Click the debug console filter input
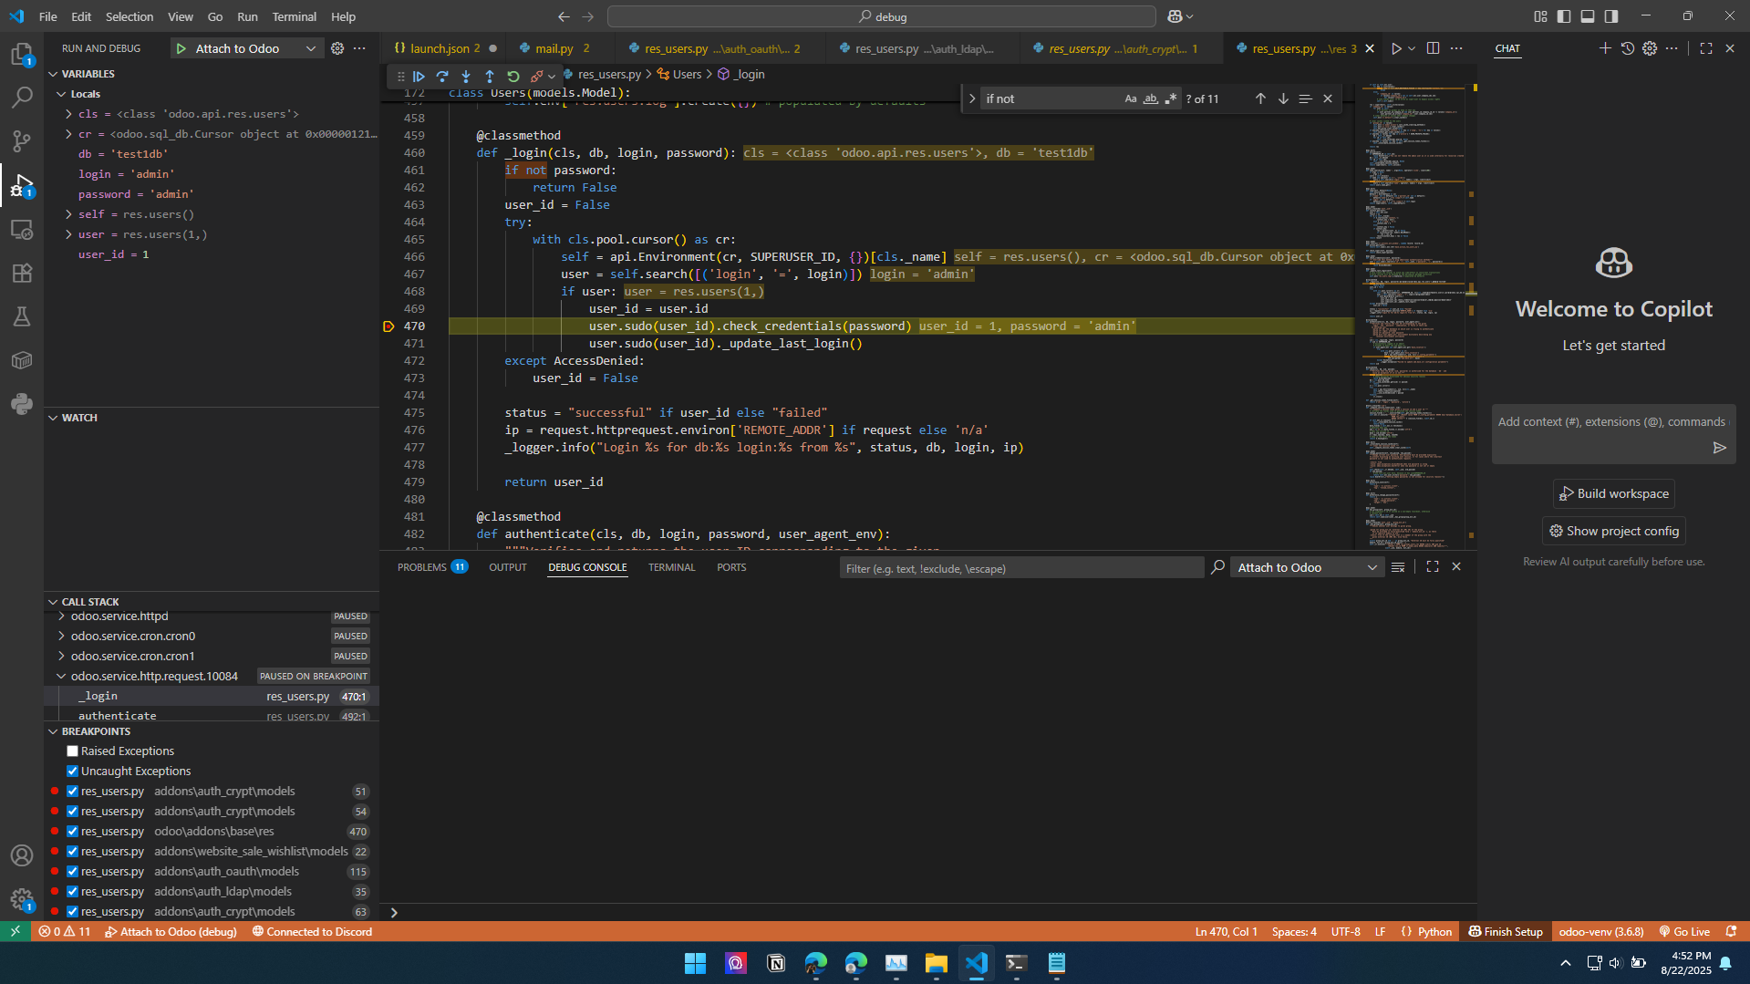1750x984 pixels. 1020,568
